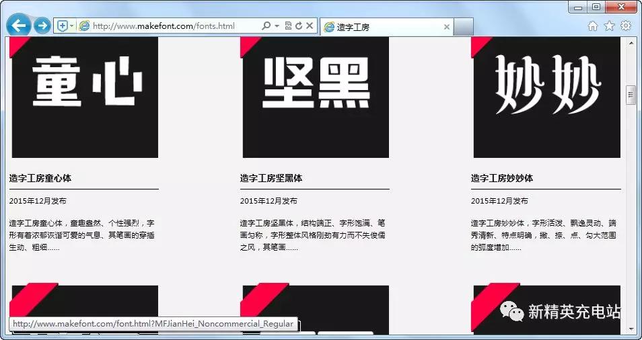Click the scrollbar down arrow
The height and width of the screenshot is (340, 642).
tap(631, 331)
